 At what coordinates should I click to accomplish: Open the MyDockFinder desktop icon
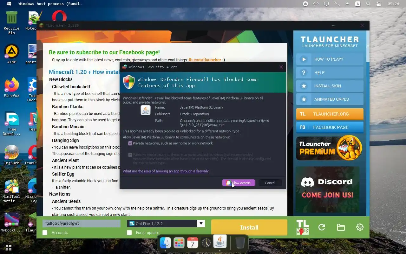[x=12, y=223]
